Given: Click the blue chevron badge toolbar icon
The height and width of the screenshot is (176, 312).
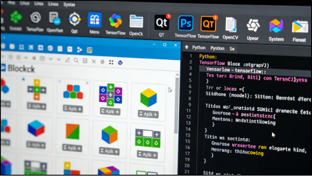Looking at the screenshot, I should point(120,63).
